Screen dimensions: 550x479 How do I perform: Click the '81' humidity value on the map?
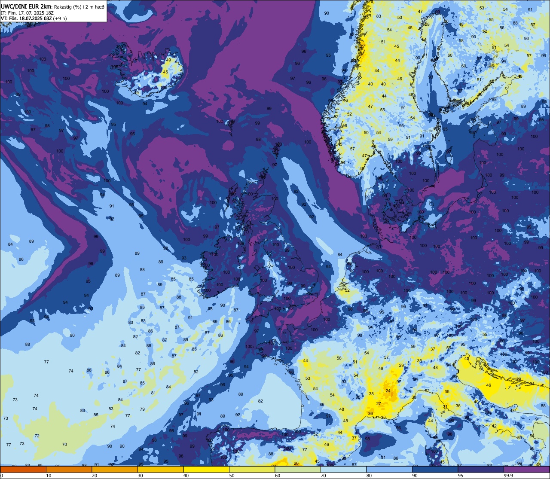coord(153,393)
